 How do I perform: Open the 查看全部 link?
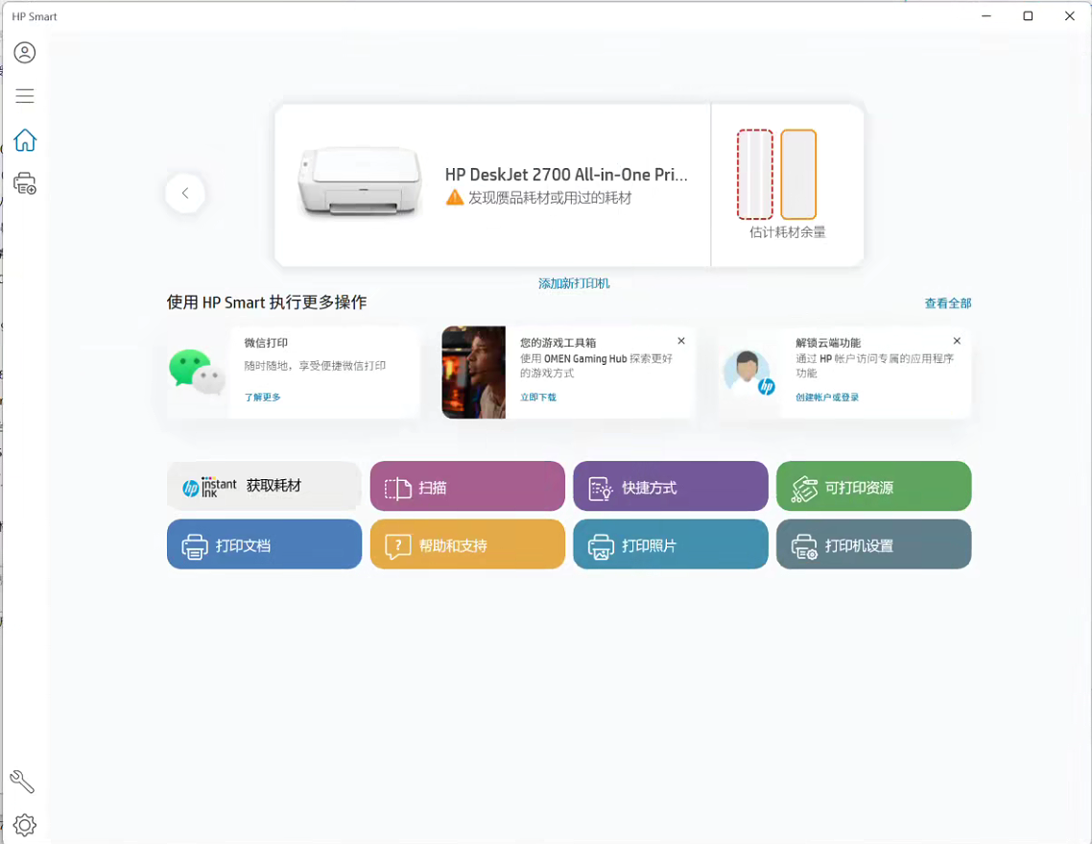coord(948,303)
